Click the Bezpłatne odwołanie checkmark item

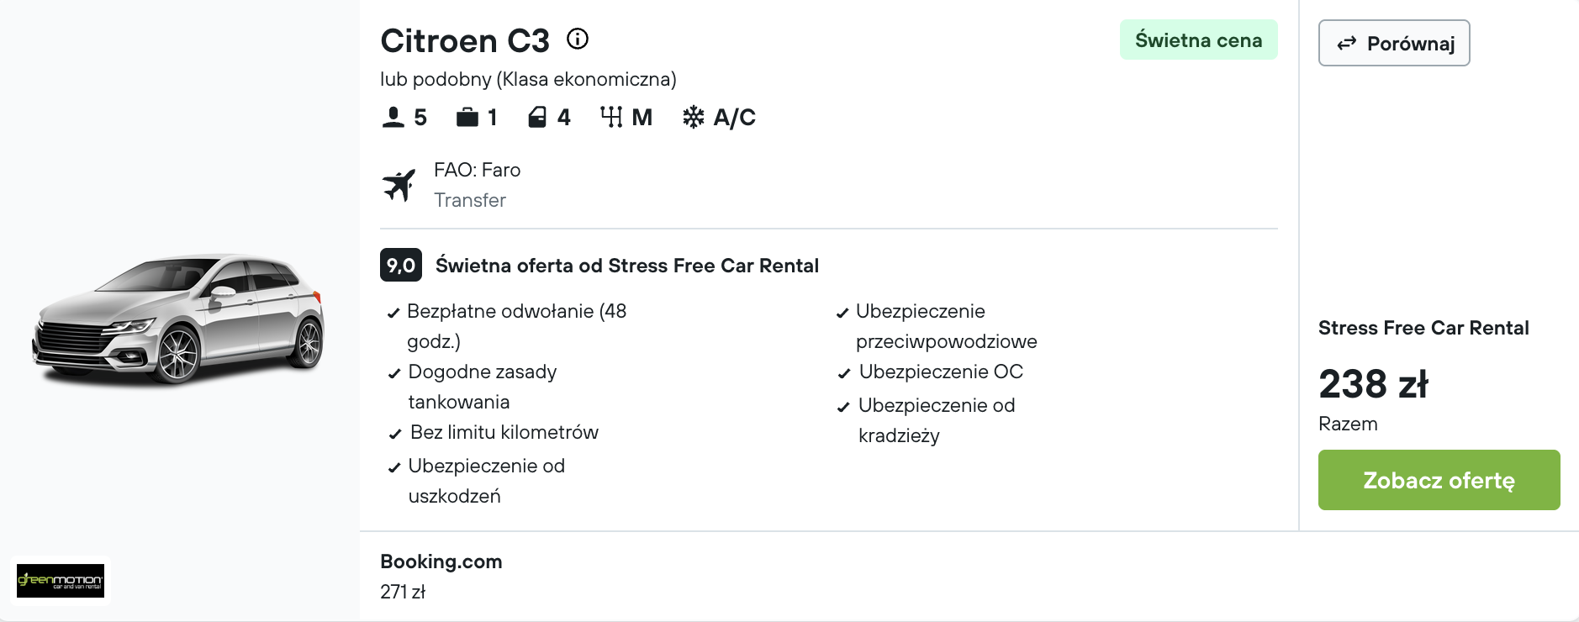coord(507,326)
